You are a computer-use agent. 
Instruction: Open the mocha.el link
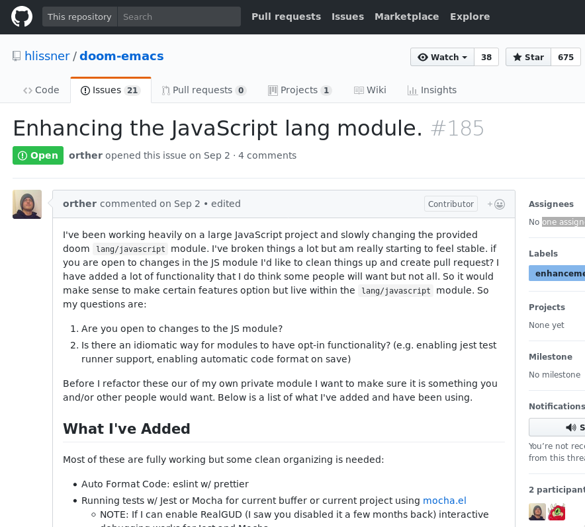point(444,501)
